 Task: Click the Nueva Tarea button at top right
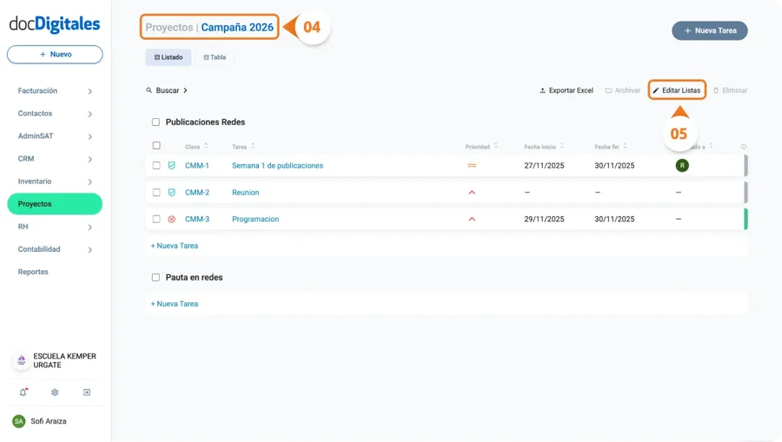709,31
